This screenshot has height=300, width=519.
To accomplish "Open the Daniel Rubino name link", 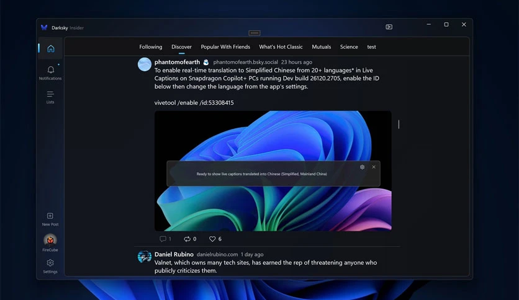I will 174,254.
